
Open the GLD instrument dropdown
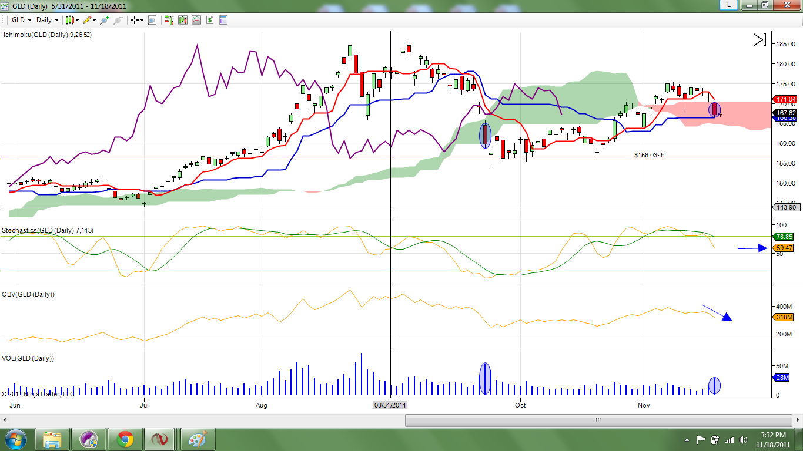tap(22, 20)
